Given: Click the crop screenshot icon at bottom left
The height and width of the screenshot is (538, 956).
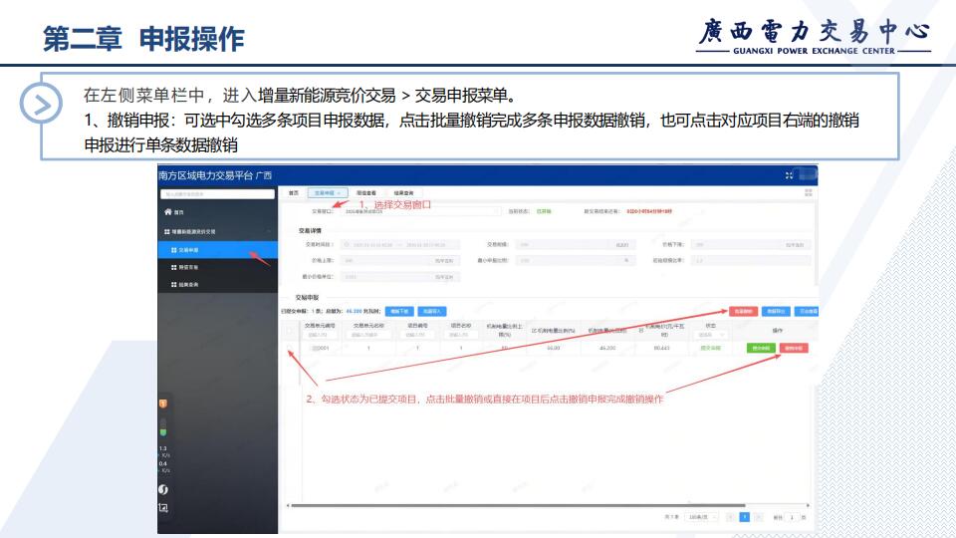Looking at the screenshot, I should pos(163,508).
